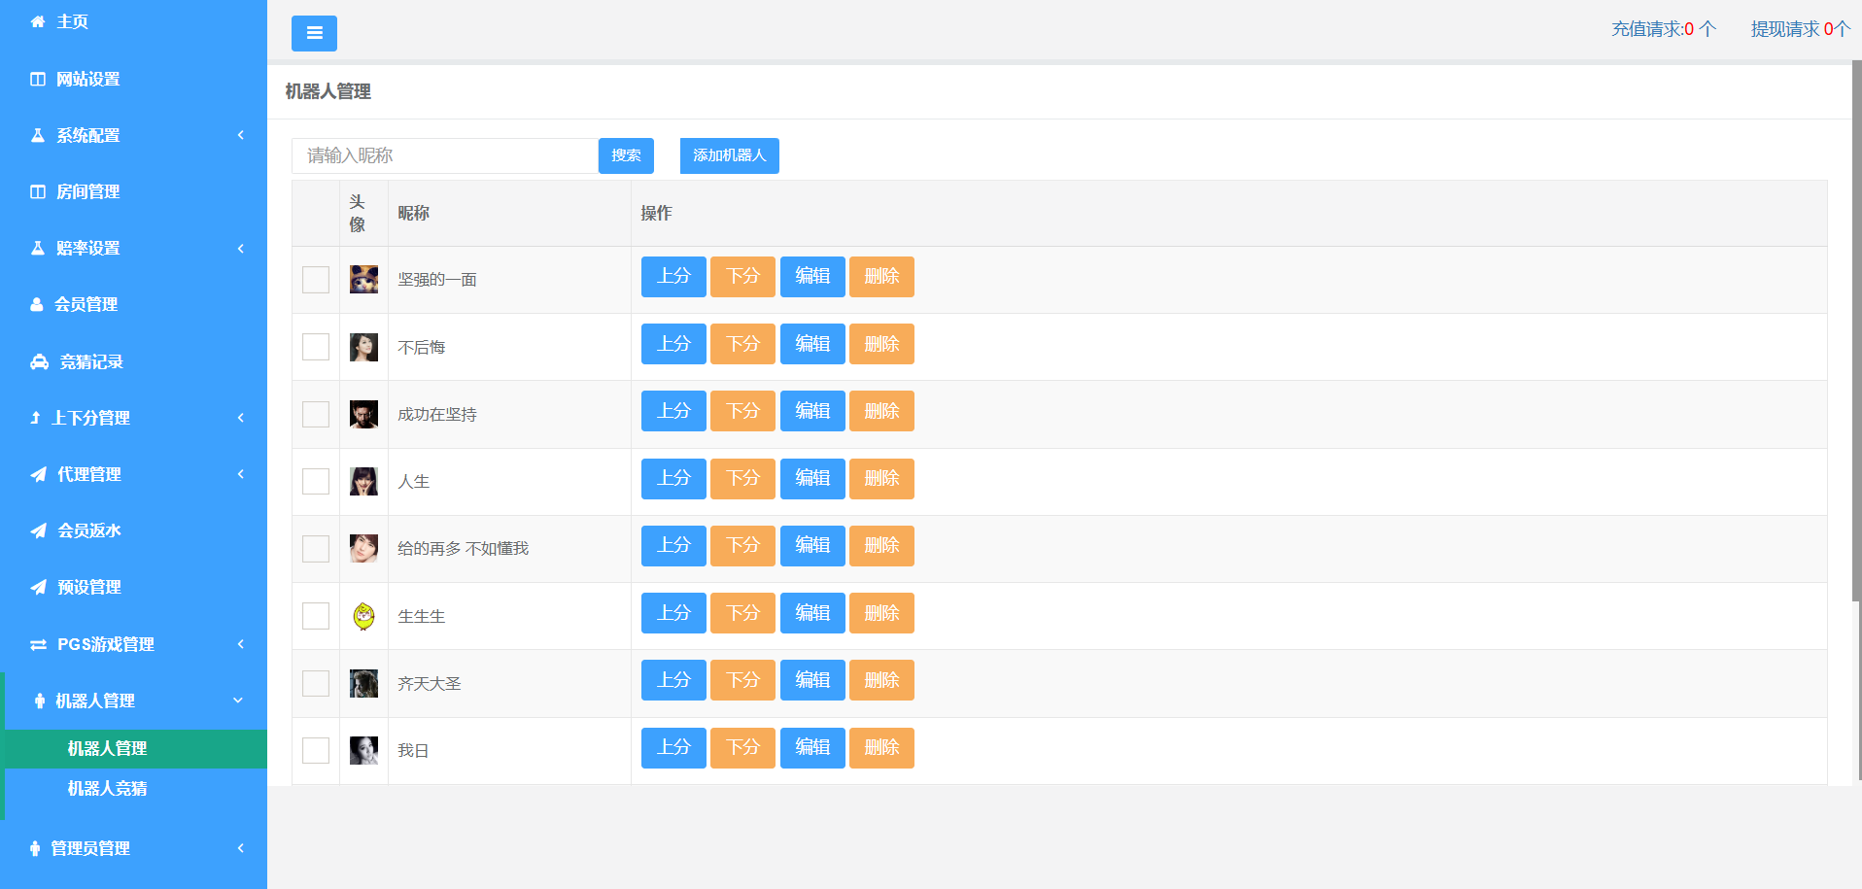Click the paper plane icon beside 会员返水
Viewport: 1862px width, 889px height.
(38, 530)
